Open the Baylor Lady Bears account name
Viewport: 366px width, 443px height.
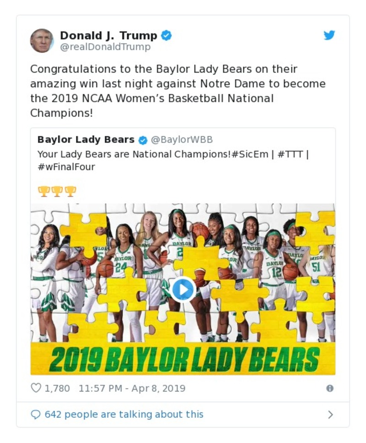pyautogui.click(x=86, y=139)
